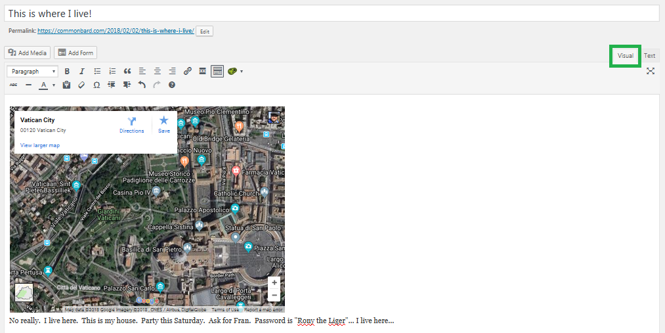The width and height of the screenshot is (665, 333).
Task: Align text right
Action: click(172, 72)
